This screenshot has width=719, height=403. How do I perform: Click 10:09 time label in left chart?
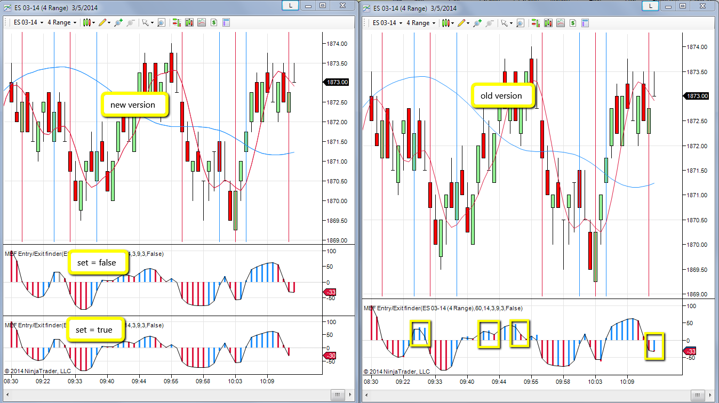click(x=267, y=382)
